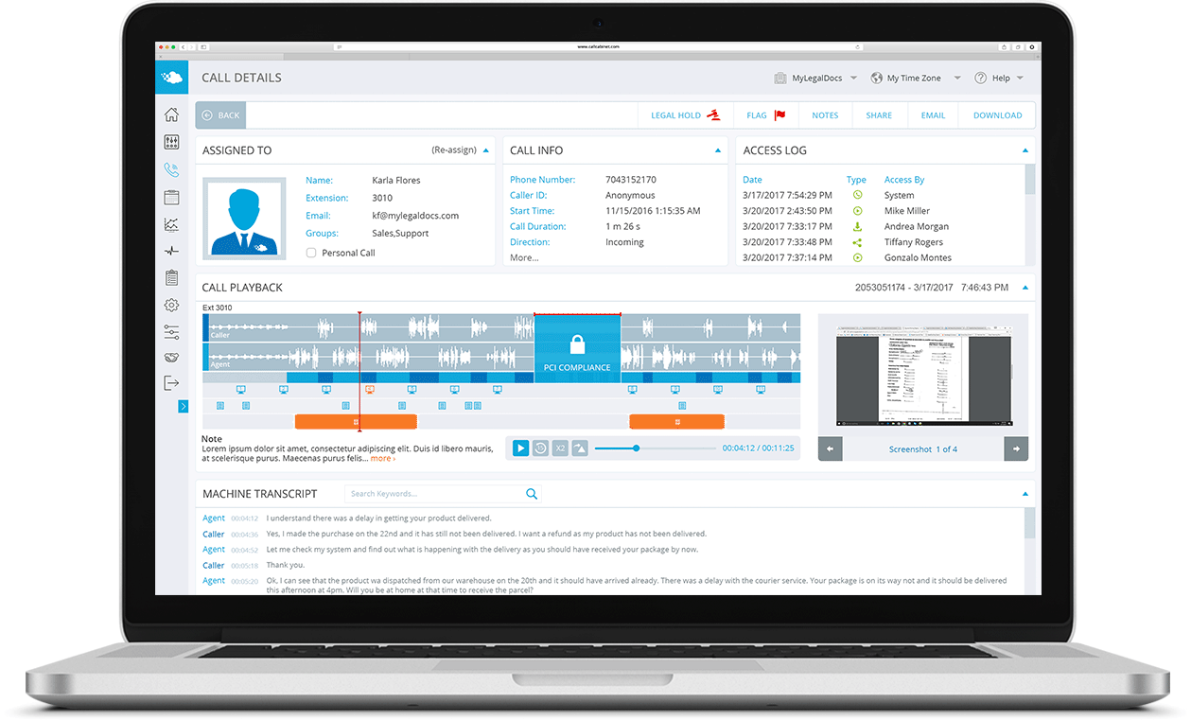
Task: Open the My Time Zone dropdown
Action: pyautogui.click(x=915, y=79)
